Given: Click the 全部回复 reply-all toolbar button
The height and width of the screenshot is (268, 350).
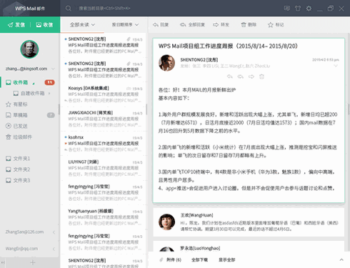Looking at the screenshot, I should pyautogui.click(x=192, y=24).
